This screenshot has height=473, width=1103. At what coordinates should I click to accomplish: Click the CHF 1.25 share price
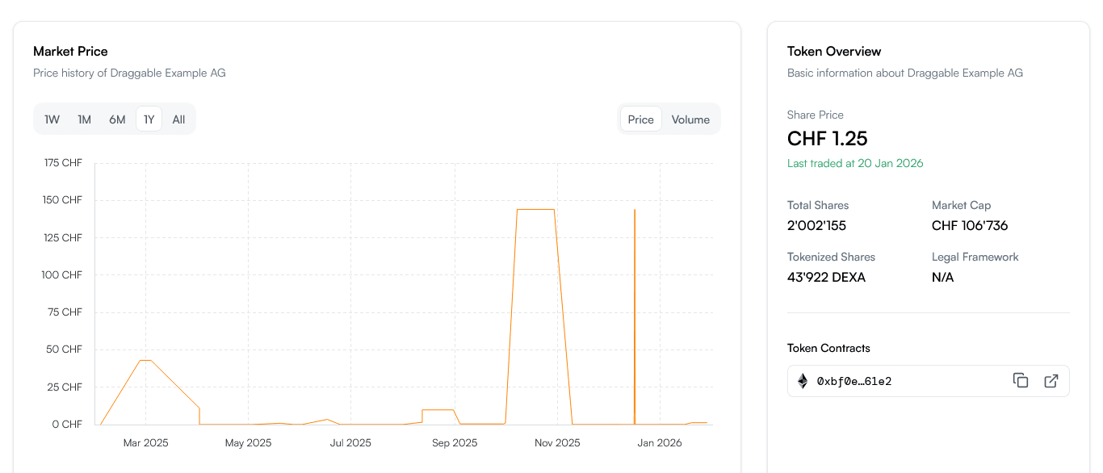pos(828,138)
